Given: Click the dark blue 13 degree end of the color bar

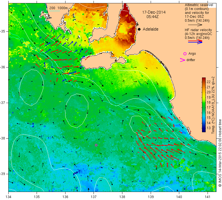Looking at the screenshot, I should tap(204, 130).
